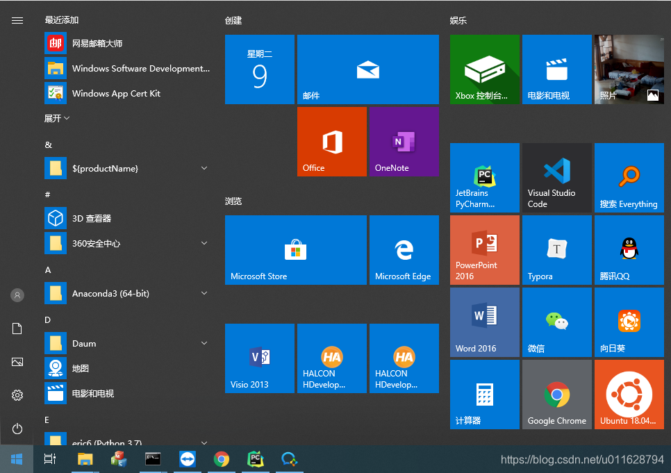Open the 电影和电视 tile in 娱乐 group
This screenshot has width=671, height=473.
[x=557, y=69]
